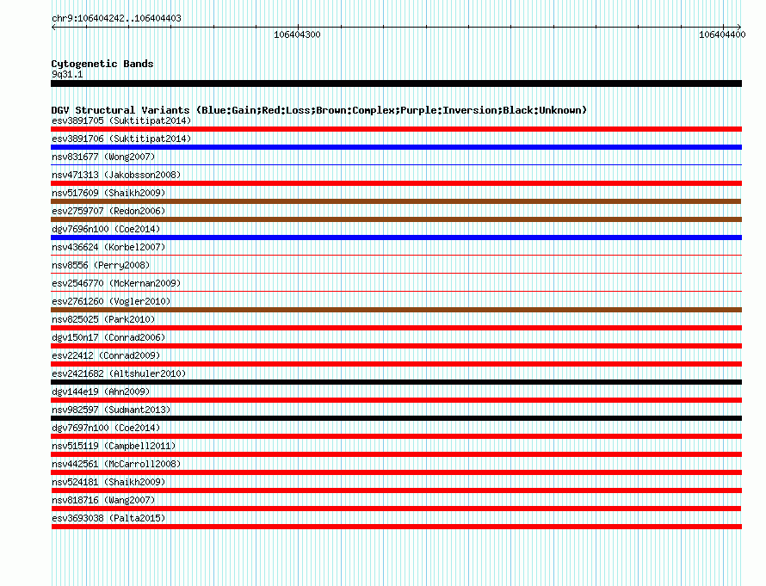Screen dimensions: 766x586
Task: Click the red bar under nsv471313
Action: point(396,183)
